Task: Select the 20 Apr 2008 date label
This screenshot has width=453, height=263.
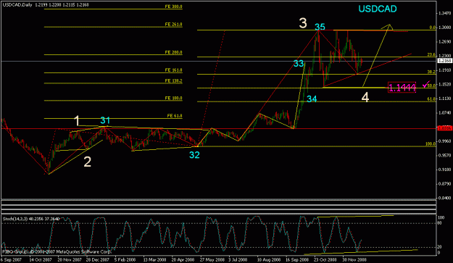Action: [x=183, y=259]
